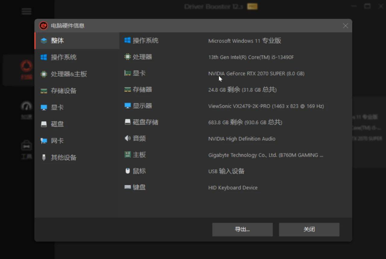This screenshot has width=386, height=259.
Task: Click the 24.8 GB 剩余 memory value
Action: coord(242,90)
